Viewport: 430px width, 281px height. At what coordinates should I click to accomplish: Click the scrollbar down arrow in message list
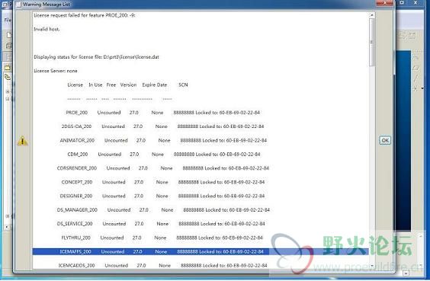click(371, 266)
